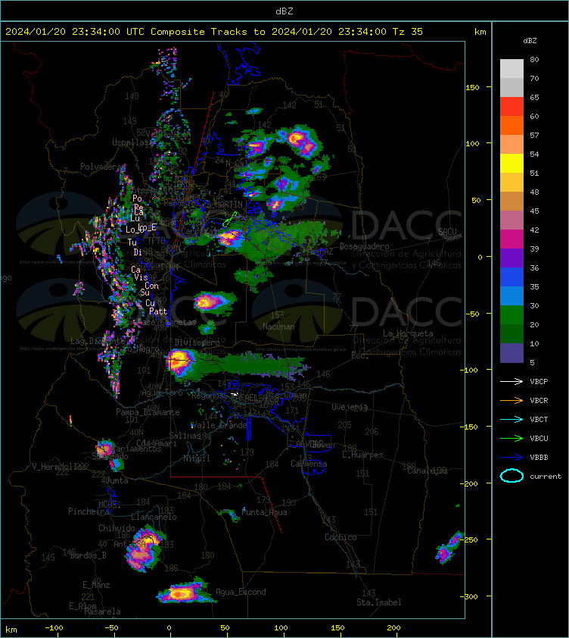Click the 'dBZ' title at top

[284, 11]
